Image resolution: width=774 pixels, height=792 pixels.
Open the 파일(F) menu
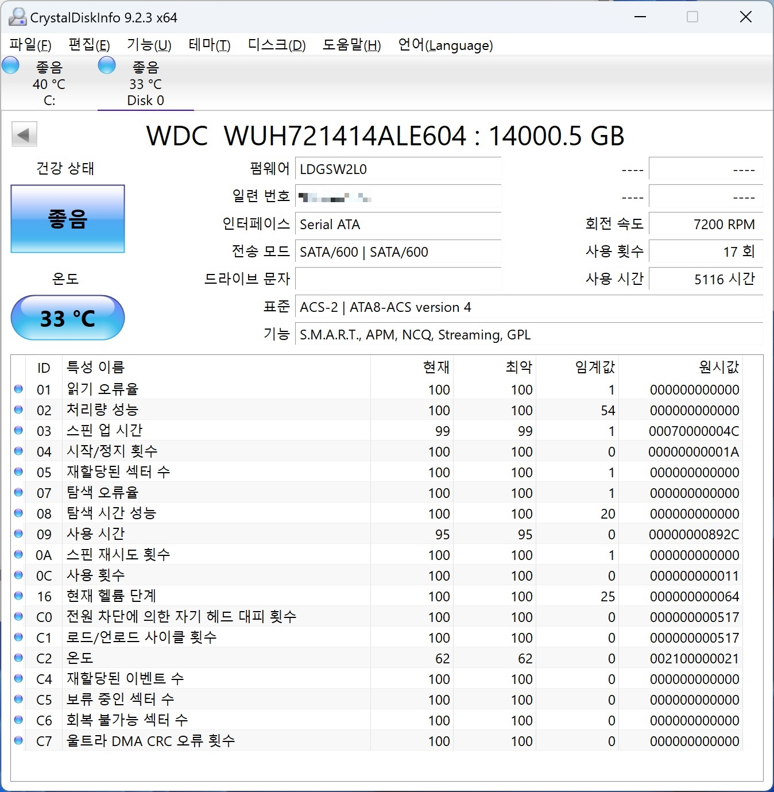pos(30,45)
